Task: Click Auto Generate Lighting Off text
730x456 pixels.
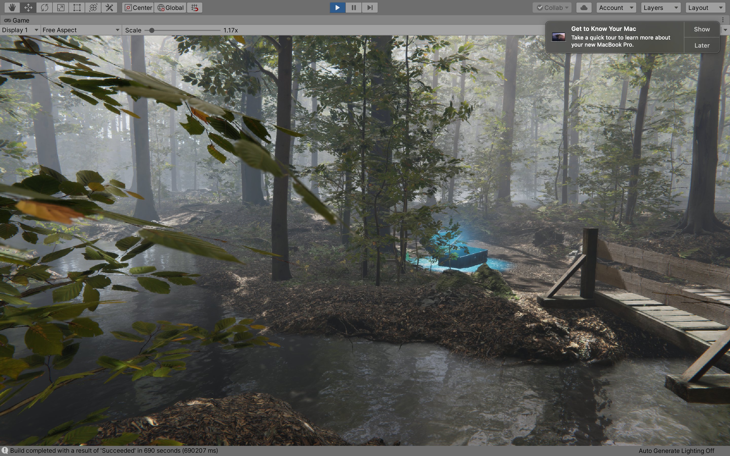Action: pos(676,451)
